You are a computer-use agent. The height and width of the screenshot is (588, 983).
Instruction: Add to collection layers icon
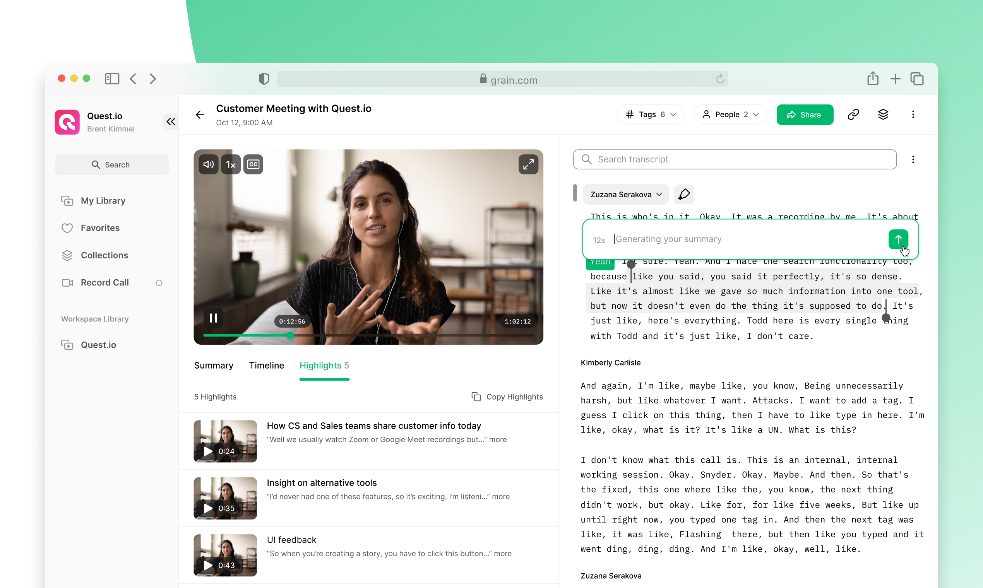(x=883, y=115)
